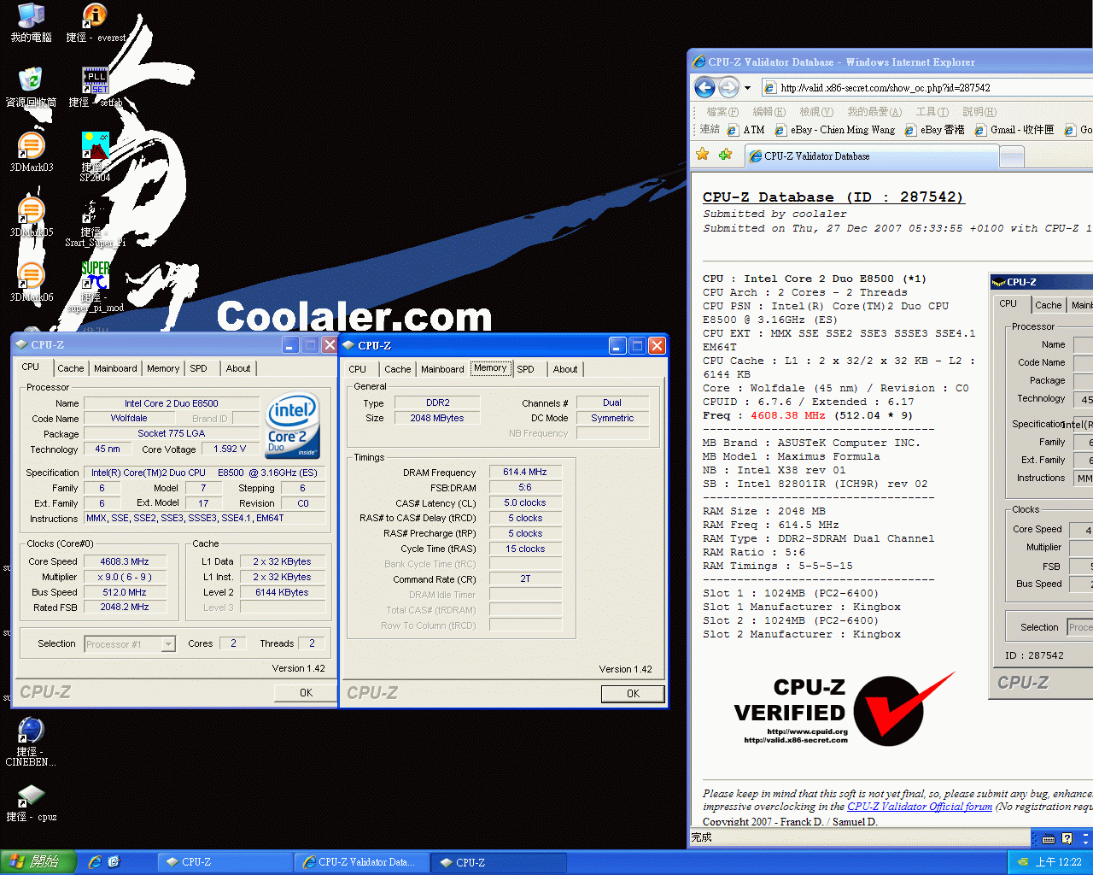Select the 3DMark03 desktop icon
The width and height of the screenshot is (1093, 875).
(x=31, y=153)
